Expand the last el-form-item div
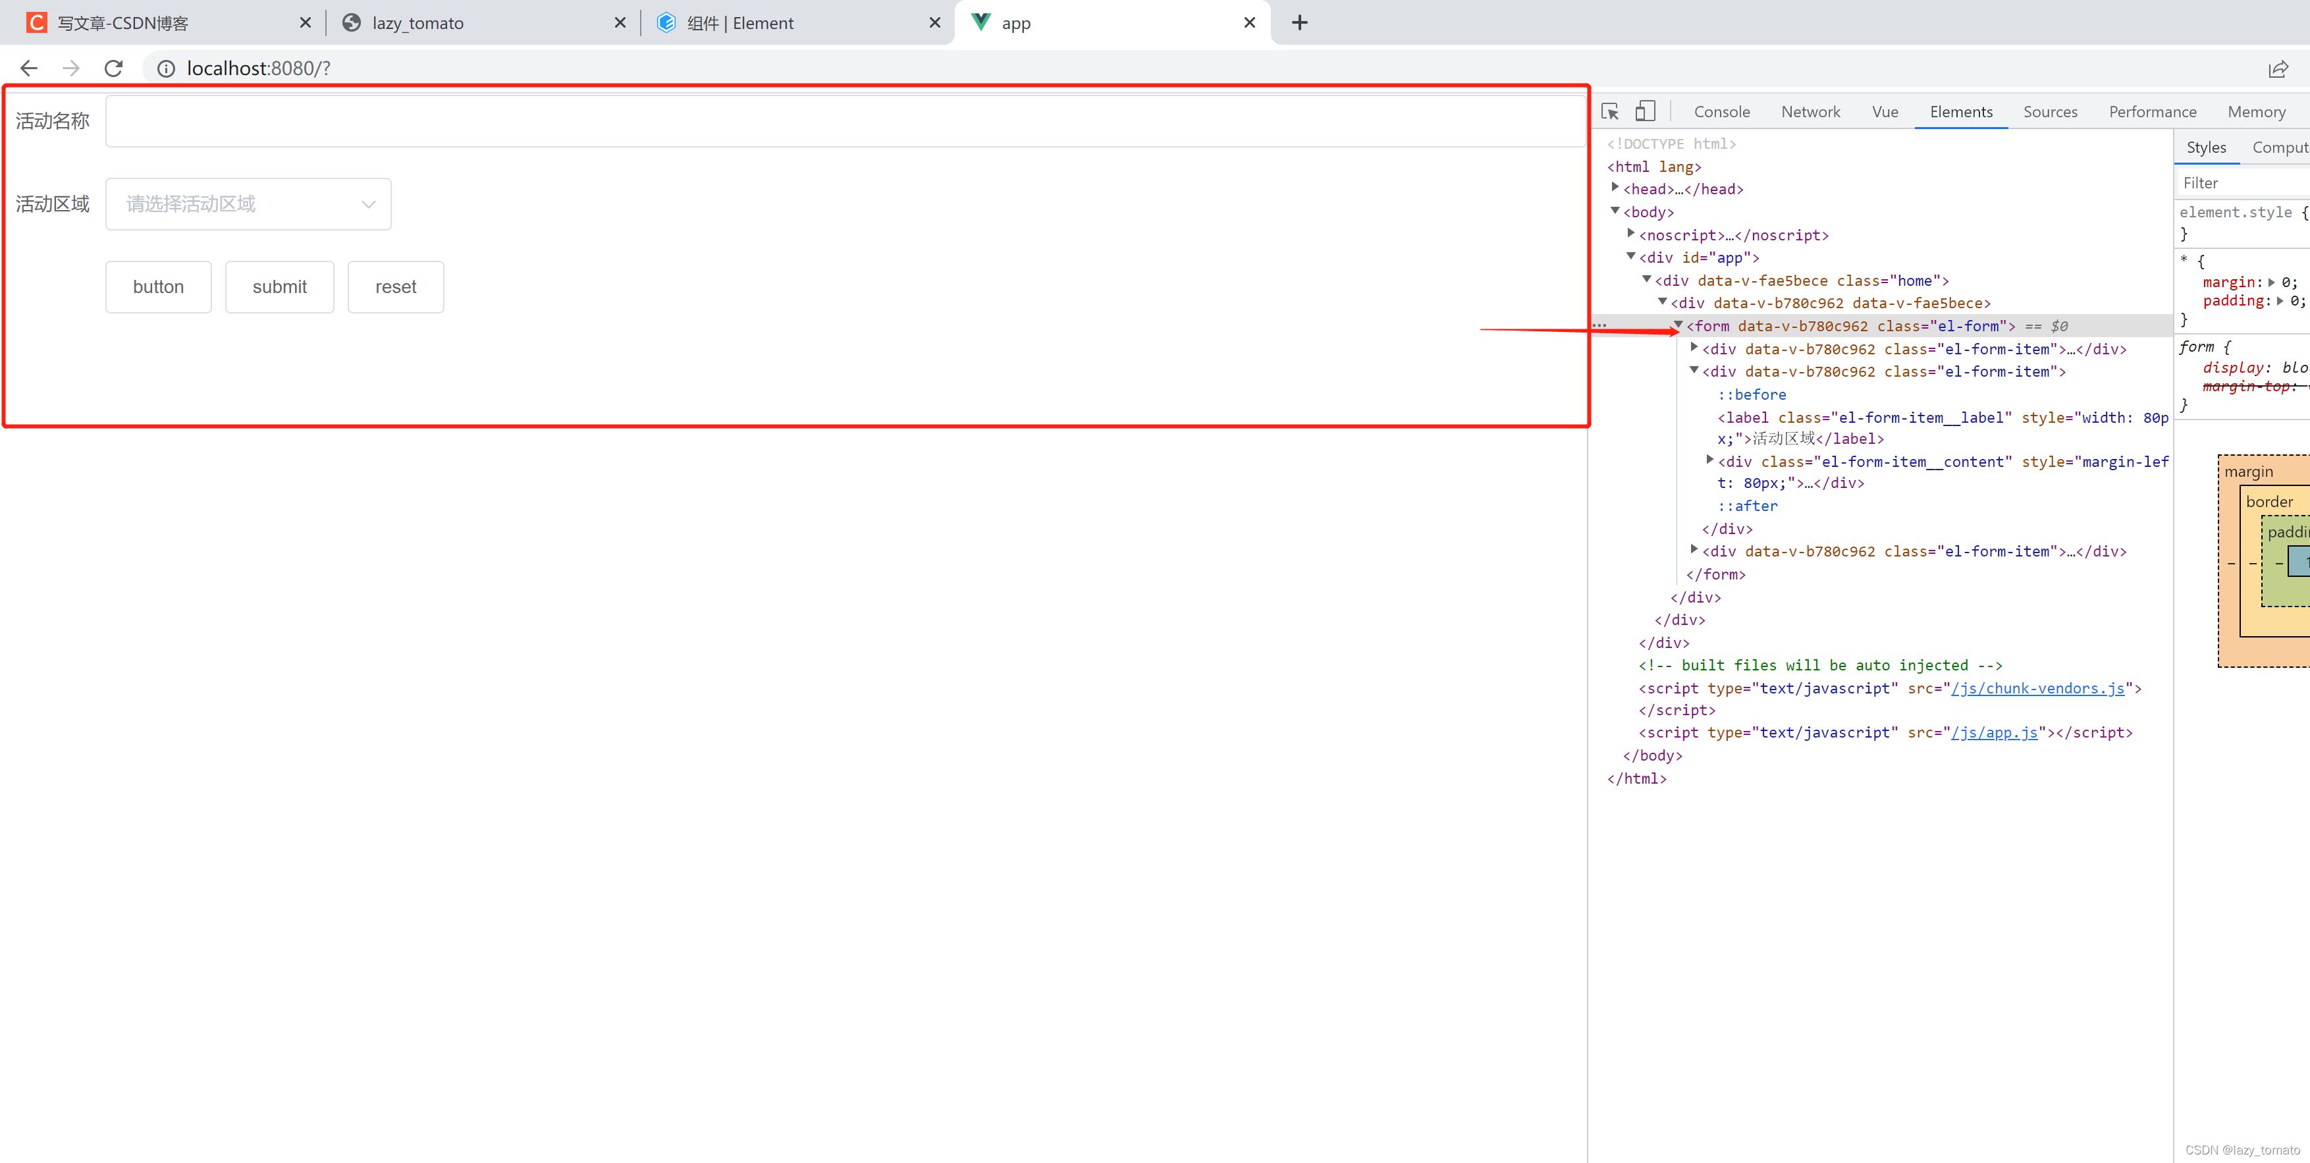The height and width of the screenshot is (1163, 2310). (1694, 550)
